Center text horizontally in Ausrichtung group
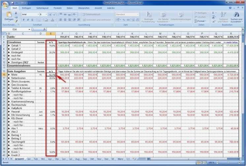The image size is (246, 166). click(65, 20)
